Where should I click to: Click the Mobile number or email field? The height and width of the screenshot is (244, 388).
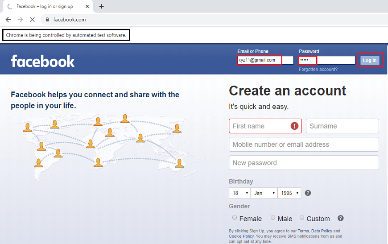(304, 145)
